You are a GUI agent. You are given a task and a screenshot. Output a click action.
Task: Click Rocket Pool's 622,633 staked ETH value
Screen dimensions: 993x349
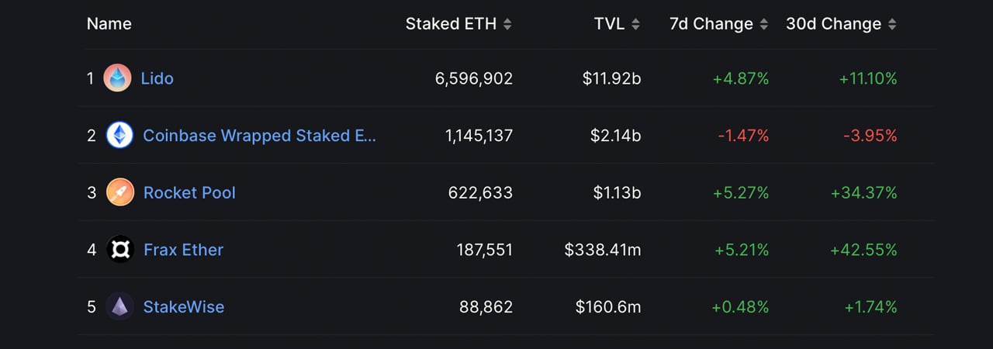tap(480, 192)
